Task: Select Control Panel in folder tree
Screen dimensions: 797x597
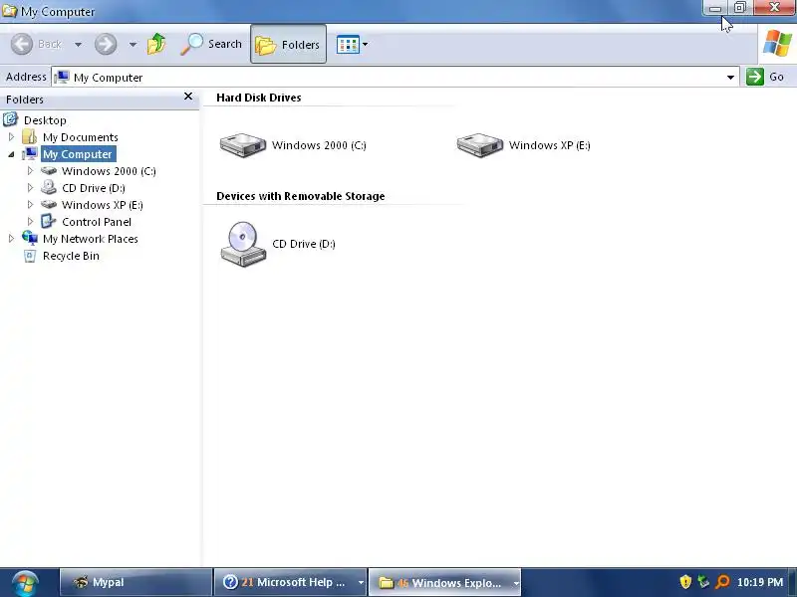Action: 97,222
